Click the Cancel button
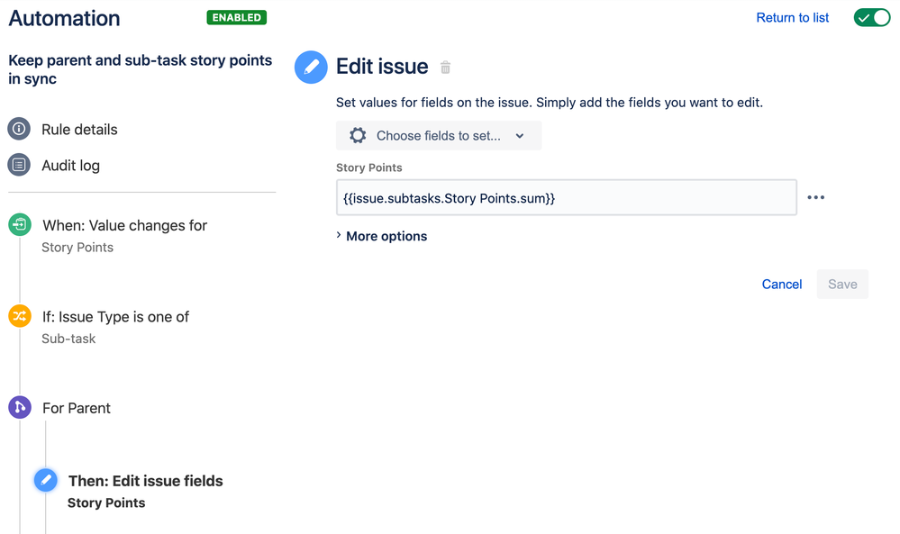This screenshot has width=900, height=534. [x=782, y=284]
